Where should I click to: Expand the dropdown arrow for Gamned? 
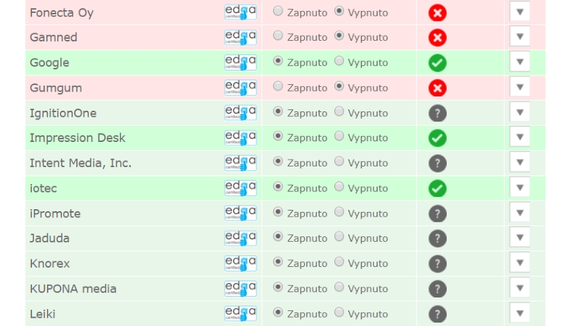click(x=520, y=37)
